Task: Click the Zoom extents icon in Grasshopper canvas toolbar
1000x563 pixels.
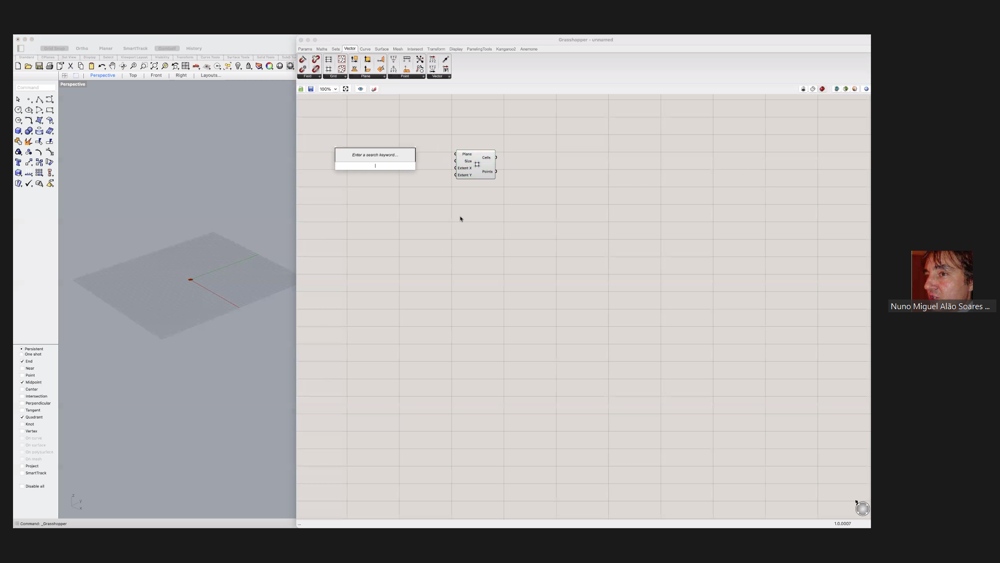Action: (x=346, y=89)
